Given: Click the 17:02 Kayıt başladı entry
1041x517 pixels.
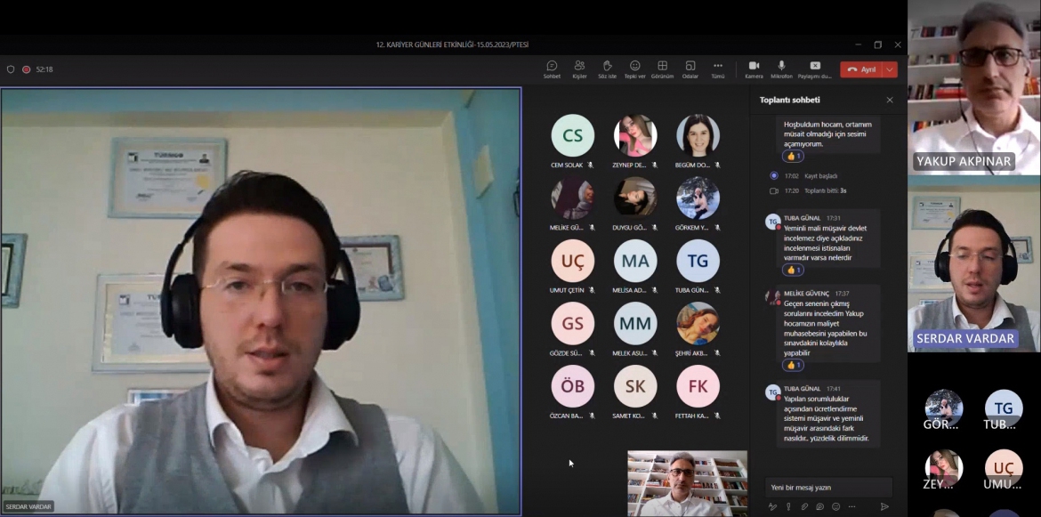Looking at the screenshot, I should [x=804, y=176].
